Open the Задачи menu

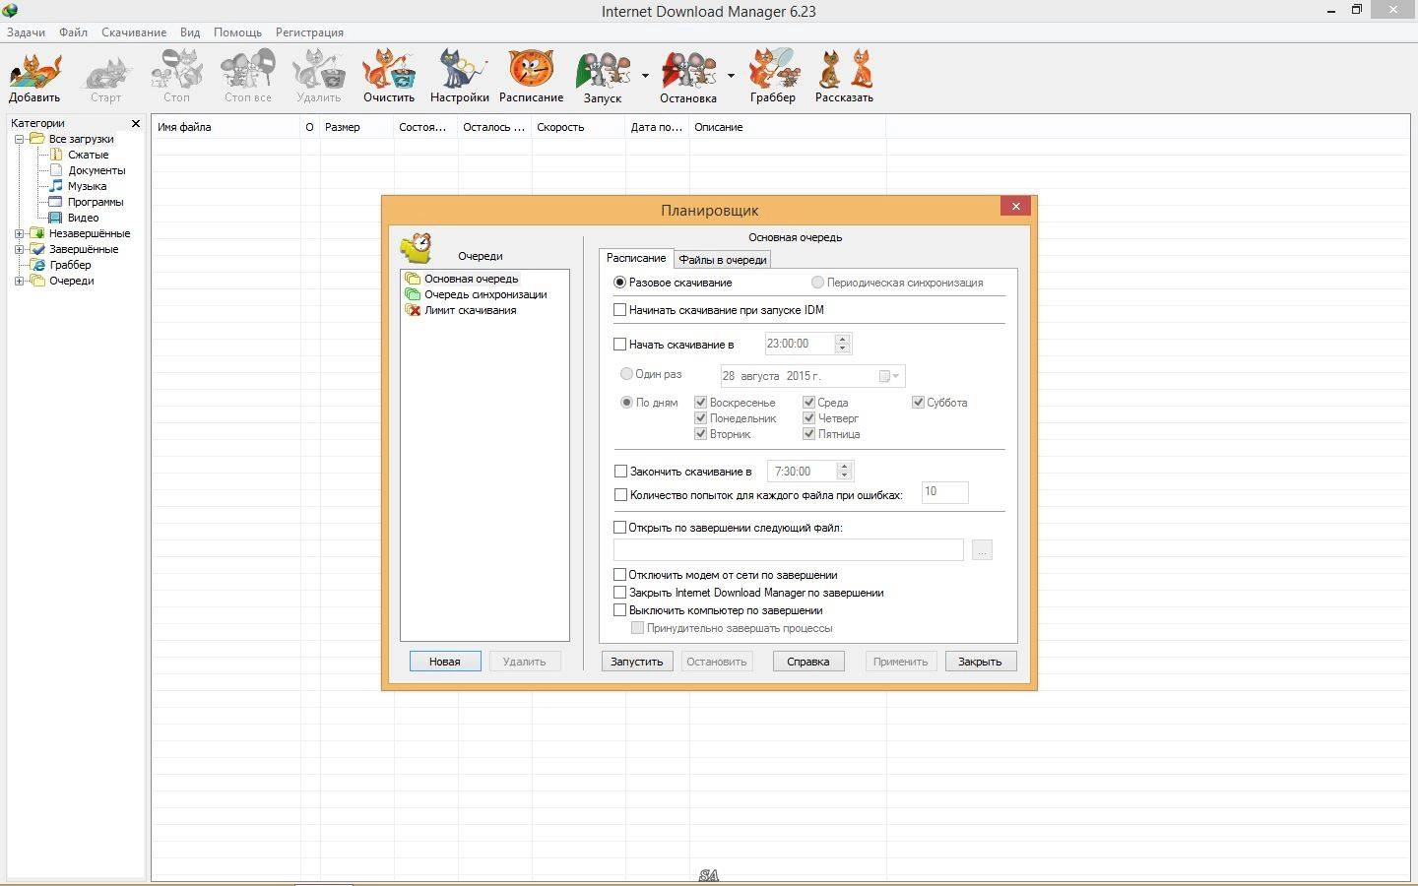point(27,32)
